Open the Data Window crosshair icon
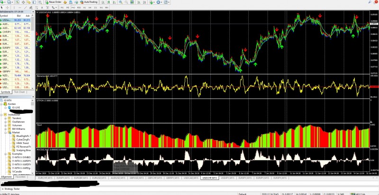 23,2
